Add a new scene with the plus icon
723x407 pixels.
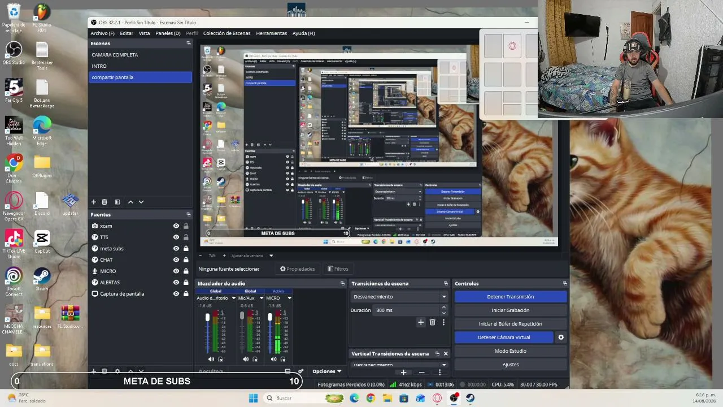94,202
